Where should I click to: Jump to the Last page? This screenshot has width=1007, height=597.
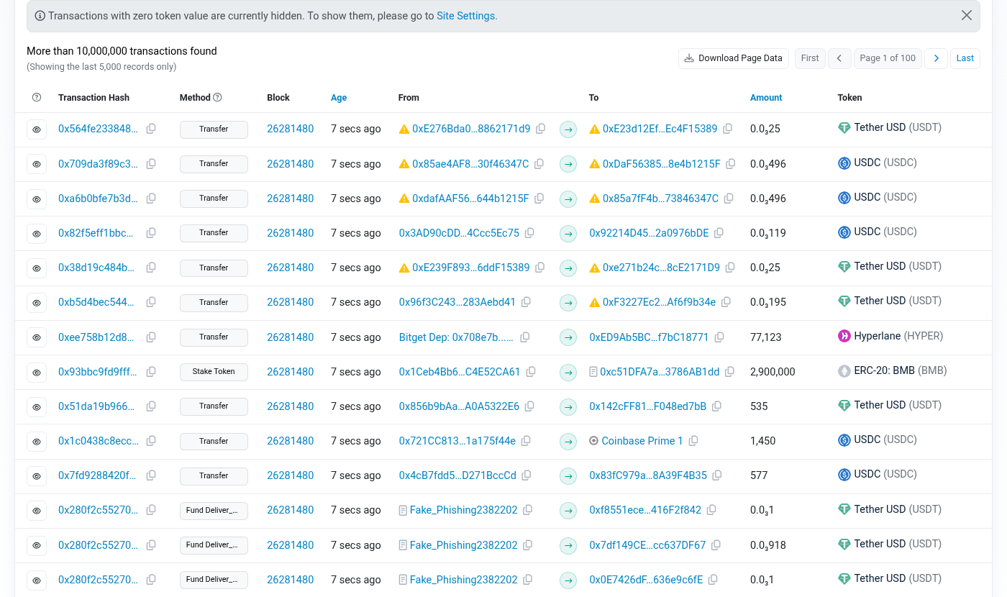965,58
